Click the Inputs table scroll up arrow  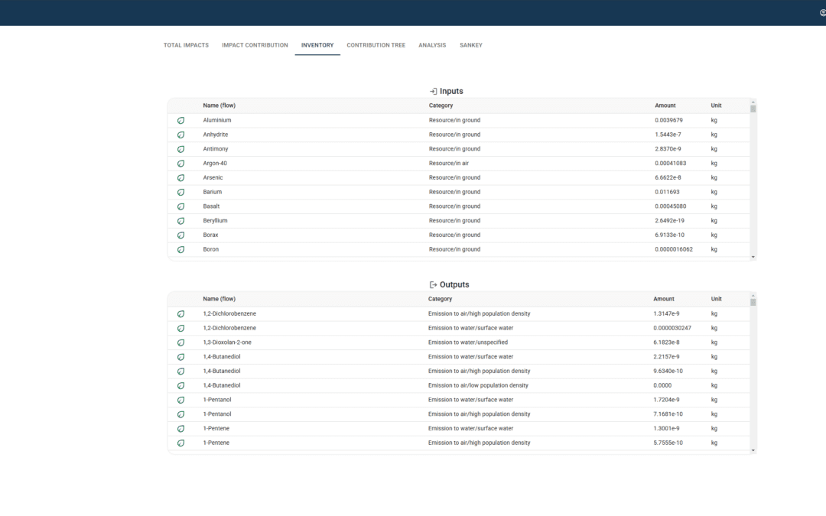753,102
